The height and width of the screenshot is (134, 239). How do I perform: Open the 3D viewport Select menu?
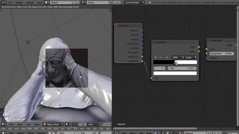tap(20, 124)
